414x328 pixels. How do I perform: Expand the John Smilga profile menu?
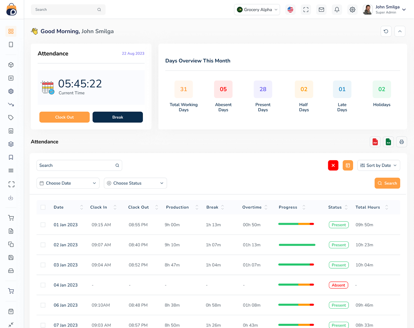[x=388, y=10]
